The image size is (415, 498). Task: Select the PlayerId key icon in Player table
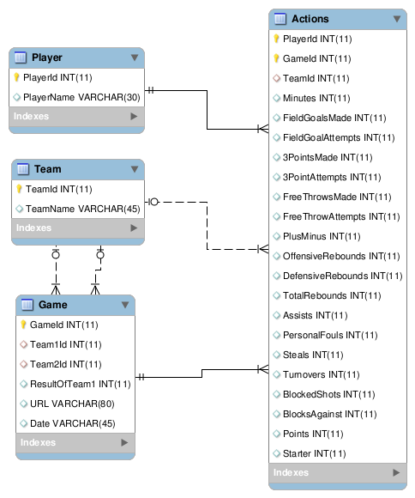[x=16, y=77]
